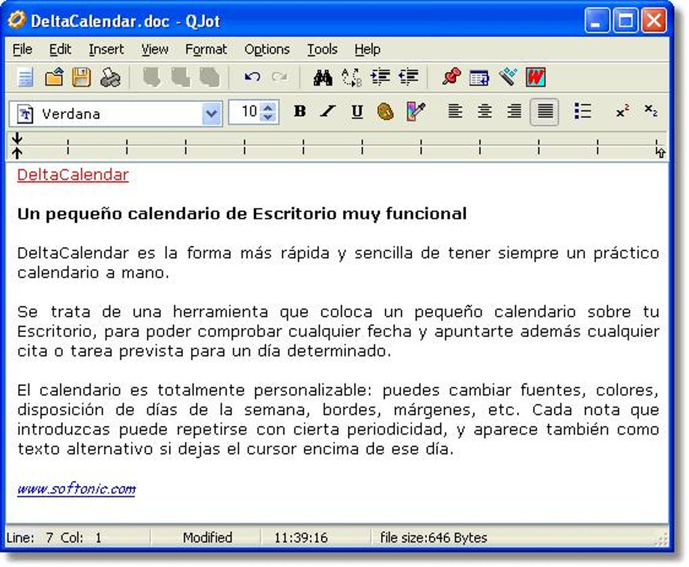Image resolution: width=689 pixels, height=567 pixels.
Task: Toggle underline formatting U button
Action: click(x=357, y=111)
